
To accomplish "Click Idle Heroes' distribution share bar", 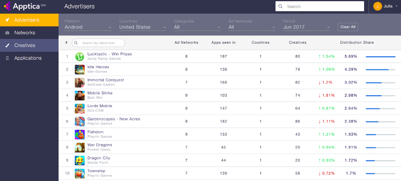I will tap(381, 69).
